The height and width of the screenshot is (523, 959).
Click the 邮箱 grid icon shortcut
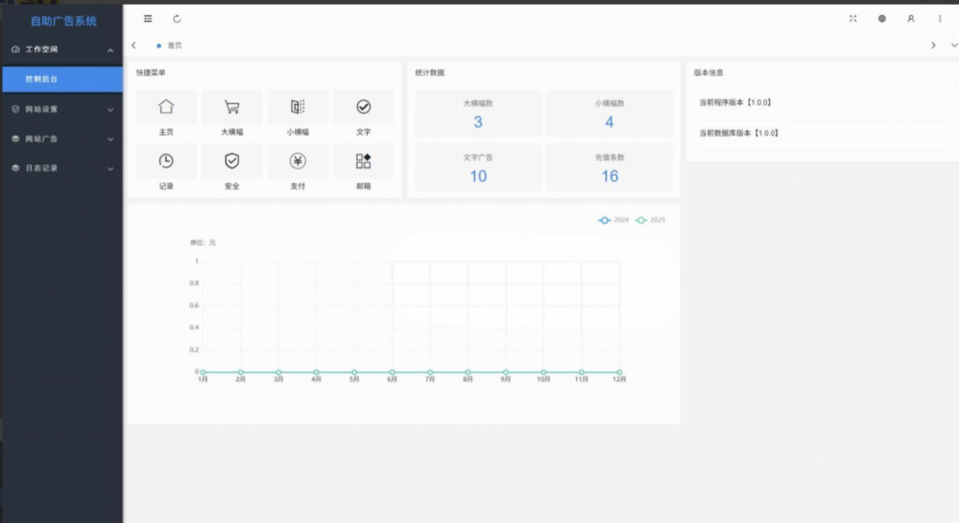click(363, 161)
